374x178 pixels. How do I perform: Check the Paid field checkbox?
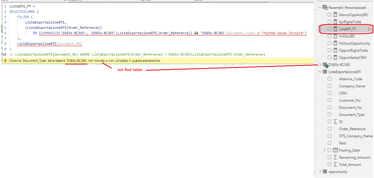(330, 143)
